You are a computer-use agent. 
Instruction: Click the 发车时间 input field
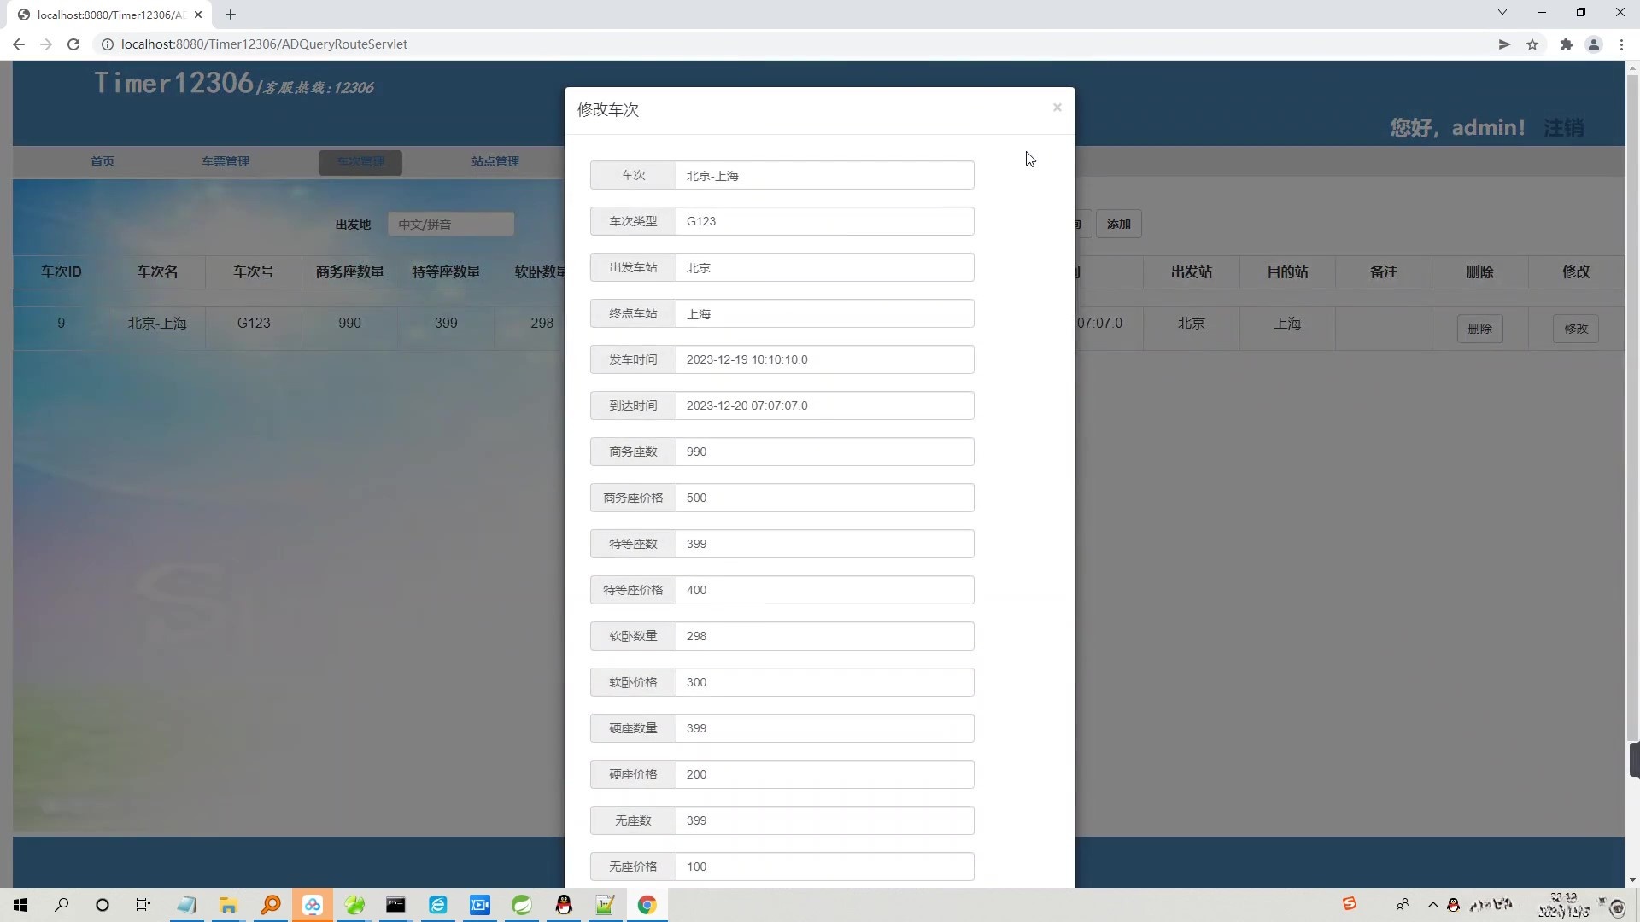click(x=824, y=359)
